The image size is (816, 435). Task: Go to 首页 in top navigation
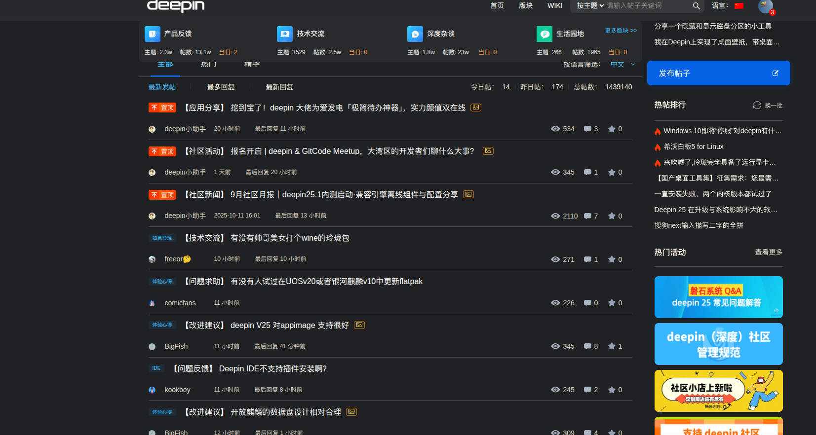497,5
